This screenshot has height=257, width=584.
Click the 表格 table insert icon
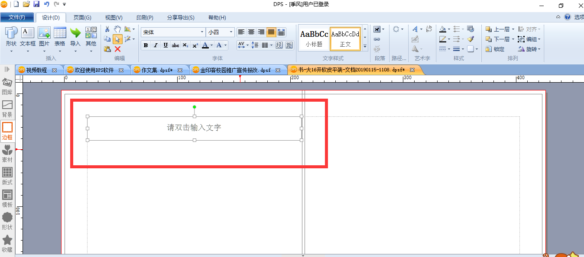point(60,37)
